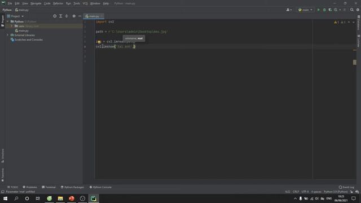Open the Navigate menu
The width and height of the screenshot is (361, 203).
[x=36, y=3]
